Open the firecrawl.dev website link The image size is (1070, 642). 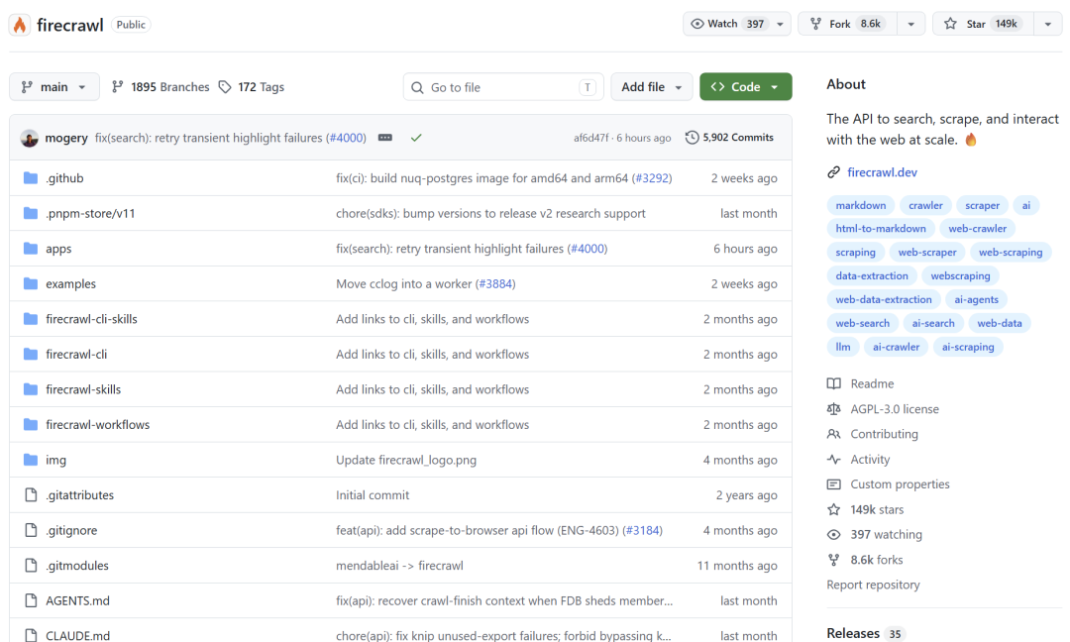pos(882,172)
